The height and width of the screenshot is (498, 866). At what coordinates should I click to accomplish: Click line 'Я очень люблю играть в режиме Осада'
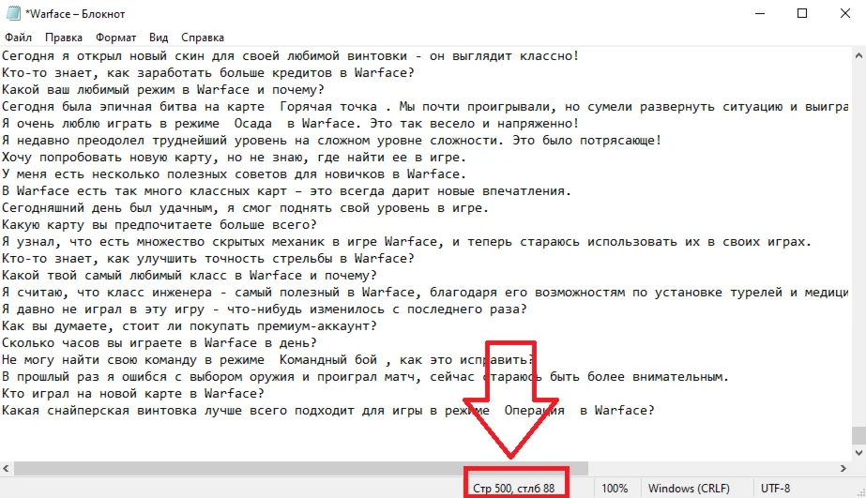click(x=290, y=123)
